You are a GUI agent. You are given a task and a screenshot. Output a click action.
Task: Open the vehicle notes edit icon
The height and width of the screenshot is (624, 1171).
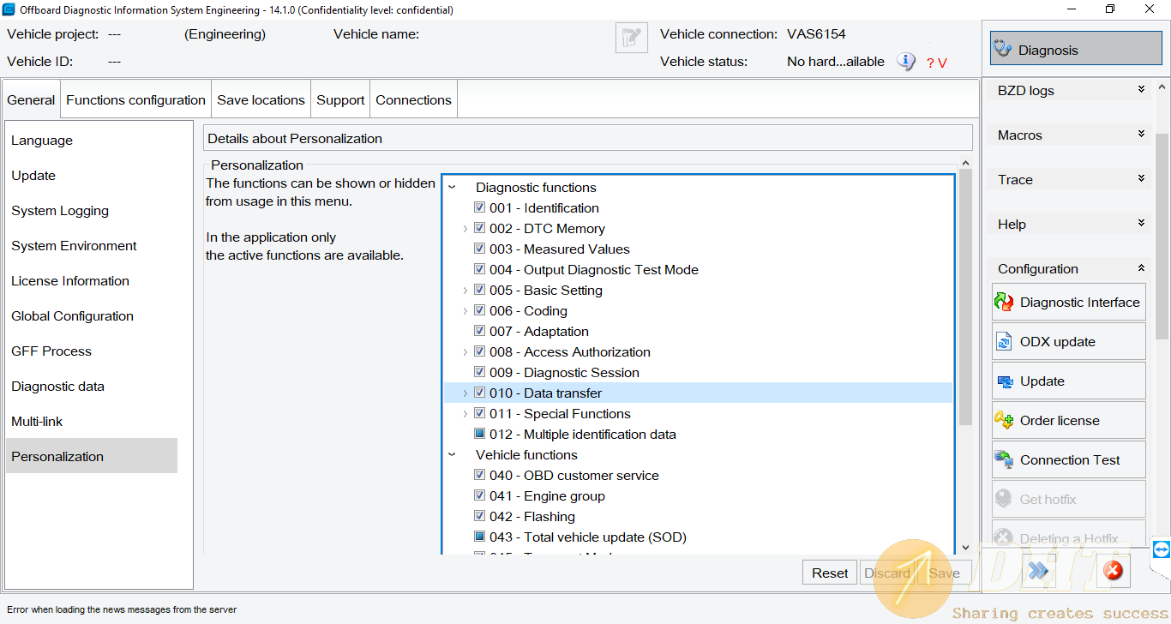pyautogui.click(x=631, y=38)
